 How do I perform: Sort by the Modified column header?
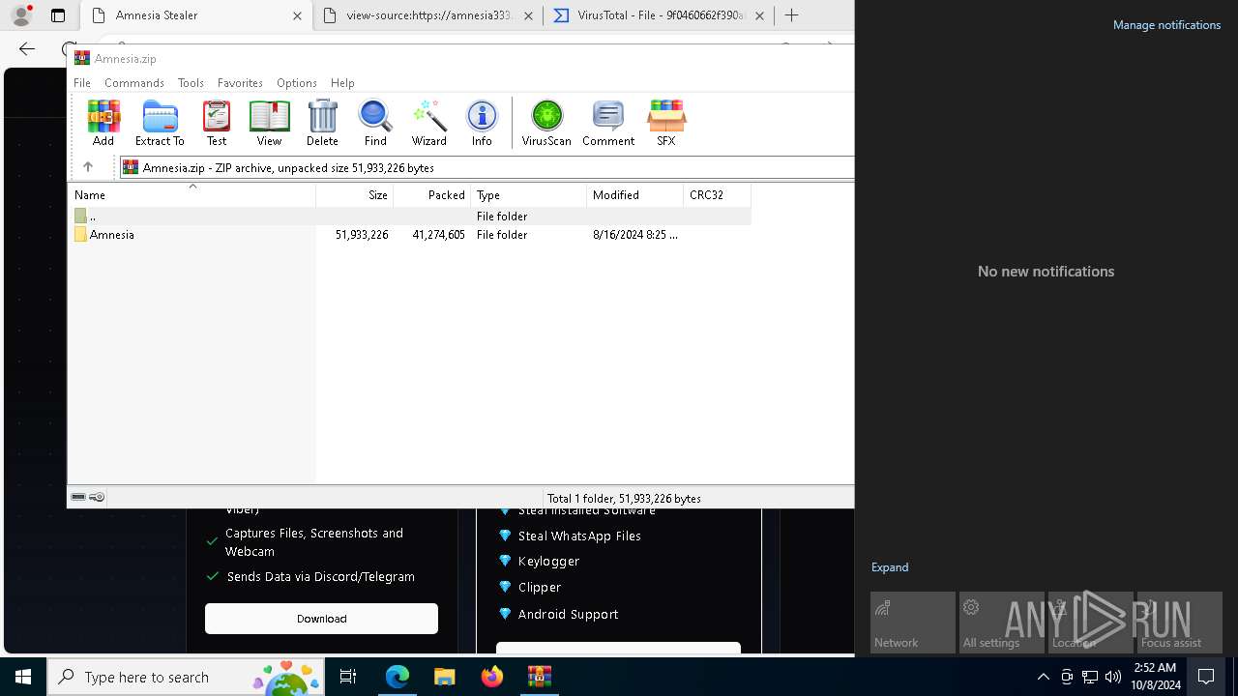pyautogui.click(x=635, y=195)
